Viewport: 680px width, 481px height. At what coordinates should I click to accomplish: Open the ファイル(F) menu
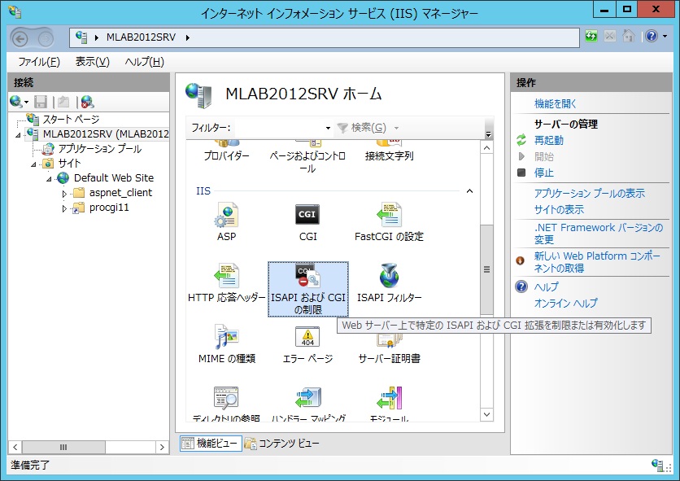pos(38,62)
